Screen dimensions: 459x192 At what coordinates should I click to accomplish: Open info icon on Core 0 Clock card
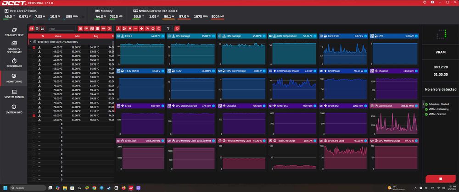click(x=416, y=106)
